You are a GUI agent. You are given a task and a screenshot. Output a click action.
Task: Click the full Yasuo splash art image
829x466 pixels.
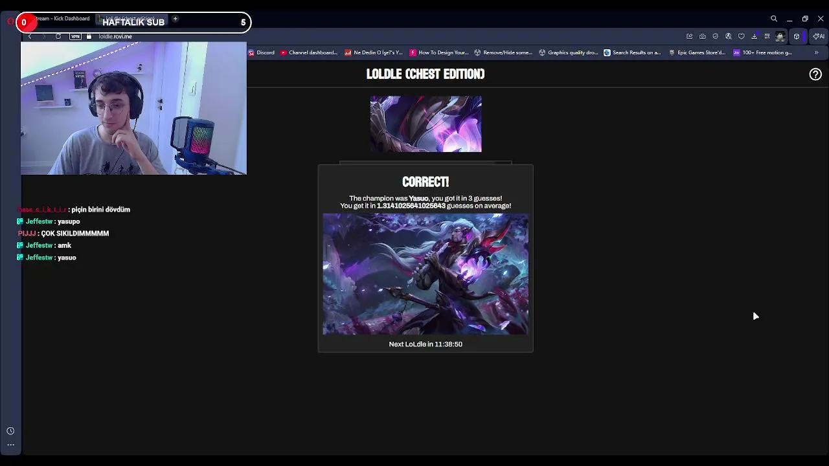(x=426, y=274)
